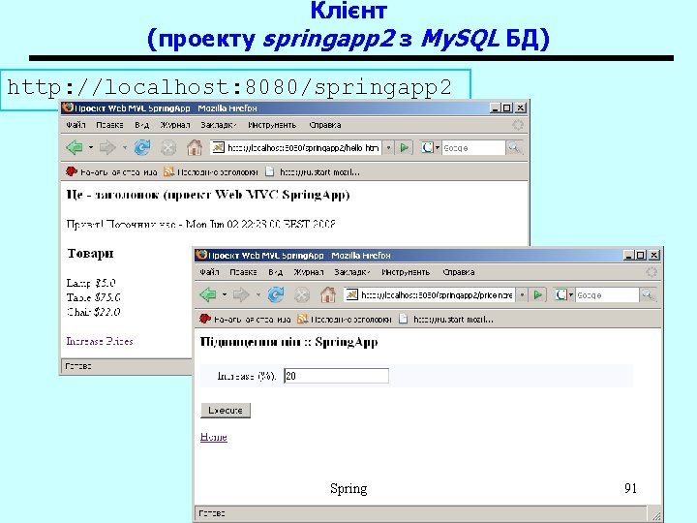Screen dimensions: 697x523
Task: Reload page in the front Firefox window
Action: coord(276,294)
